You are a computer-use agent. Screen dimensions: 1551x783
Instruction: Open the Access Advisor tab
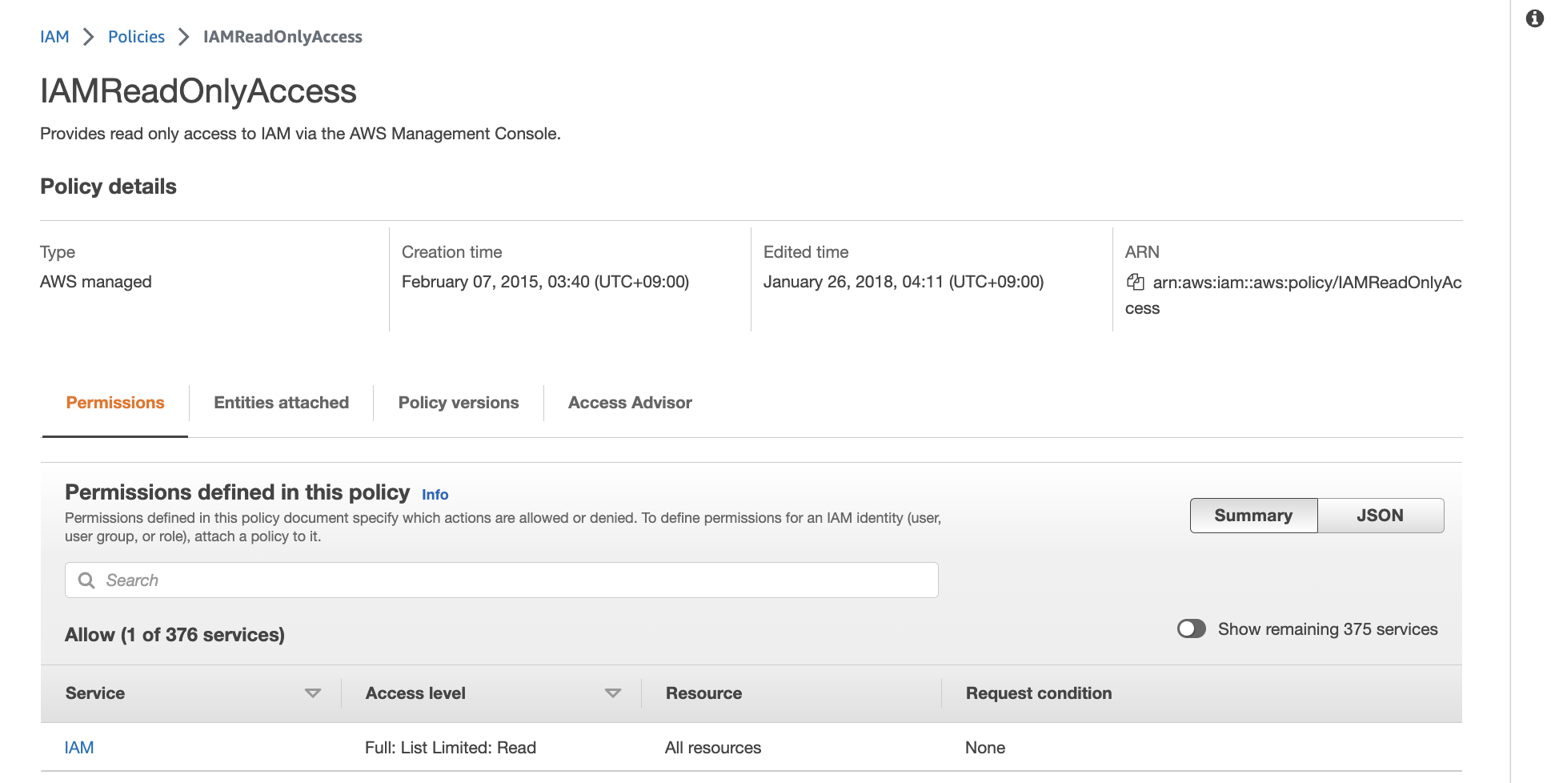(630, 403)
